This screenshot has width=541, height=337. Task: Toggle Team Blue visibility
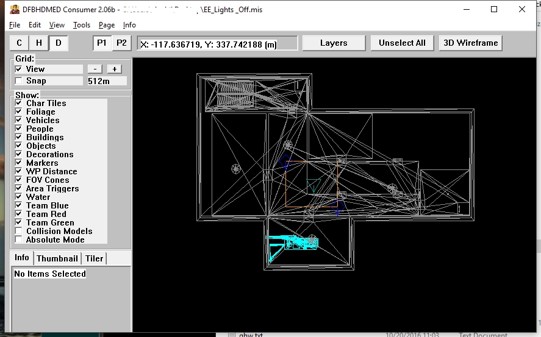(19, 205)
